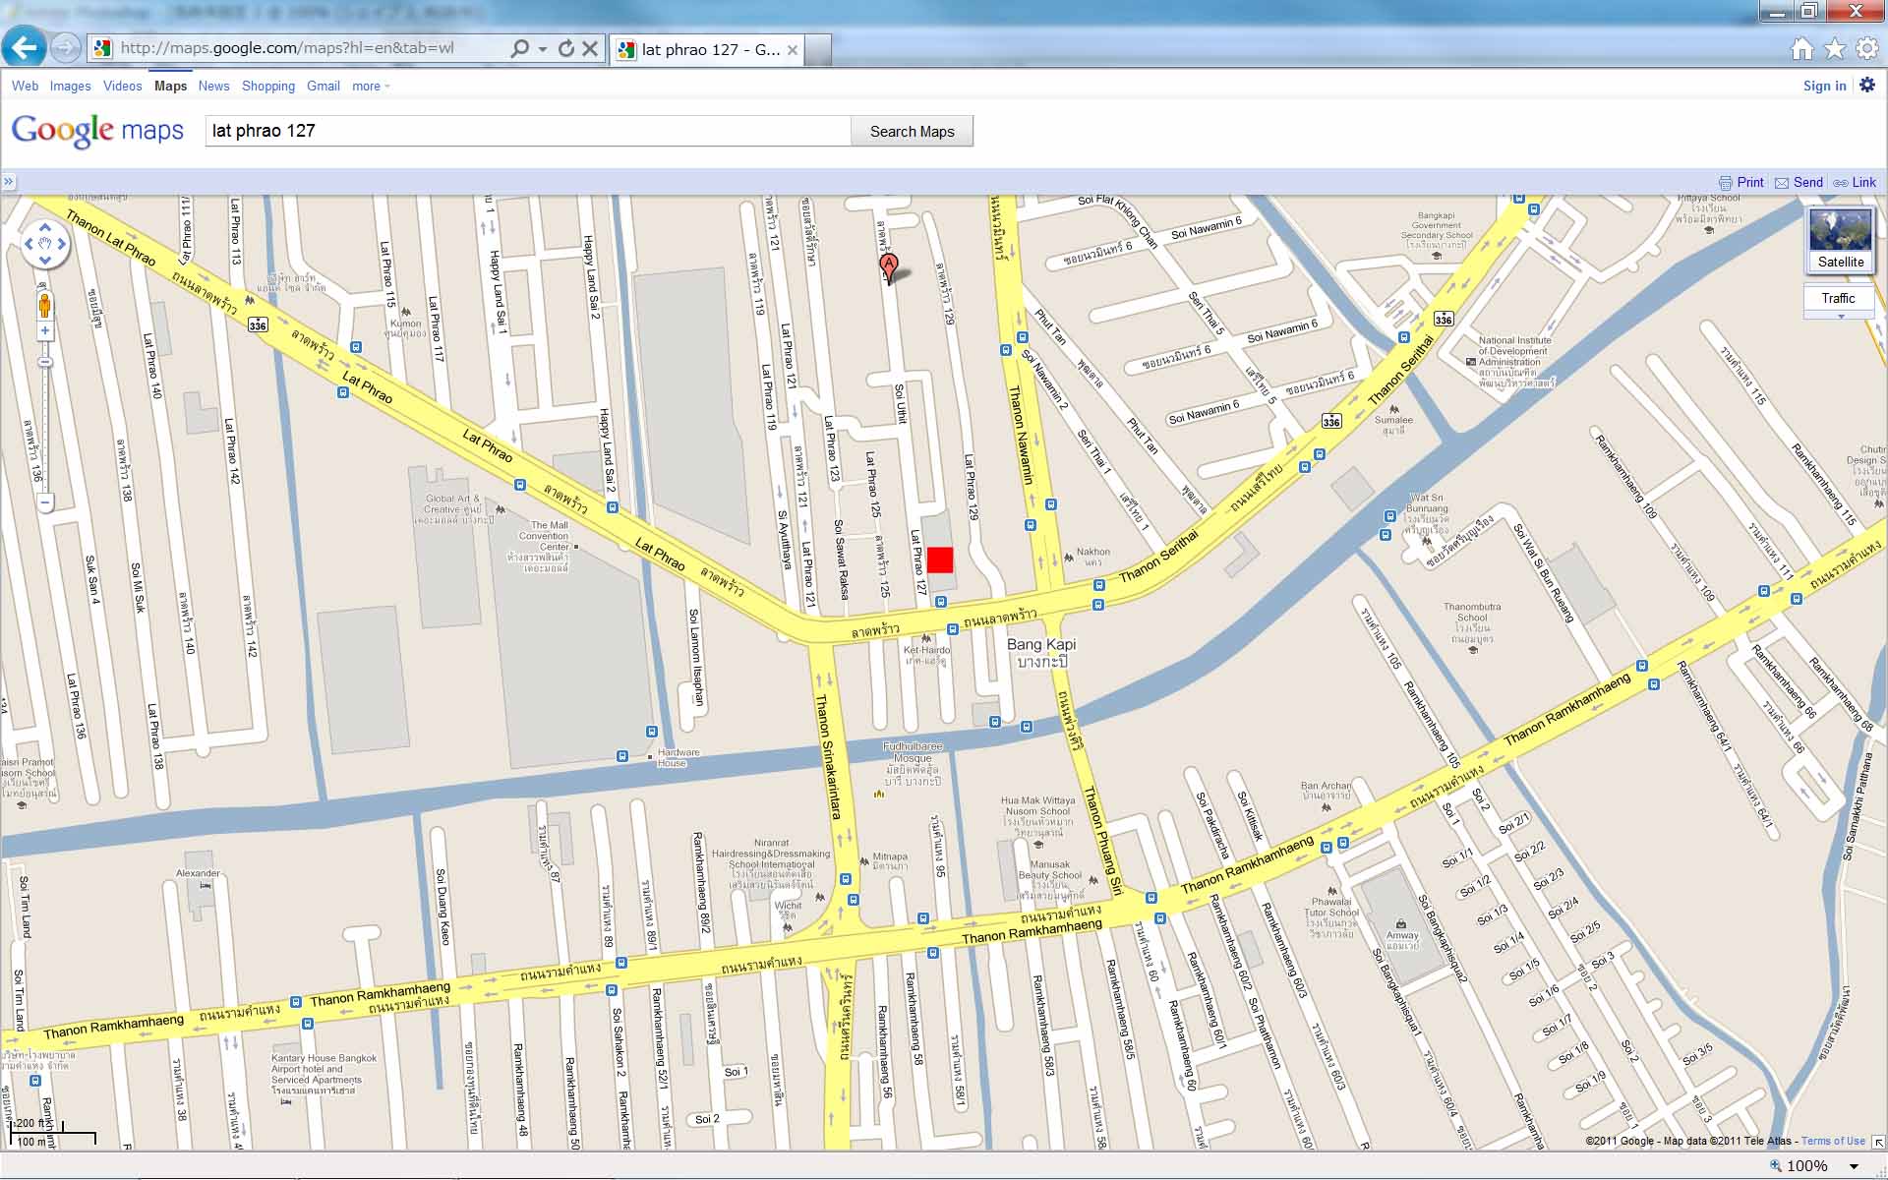Open zoom level dropdown arrow in status bar
This screenshot has height=1180, width=1888.
coord(1855,1166)
